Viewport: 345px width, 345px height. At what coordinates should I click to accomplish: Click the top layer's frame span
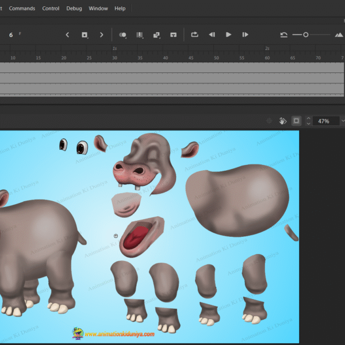tap(171, 67)
